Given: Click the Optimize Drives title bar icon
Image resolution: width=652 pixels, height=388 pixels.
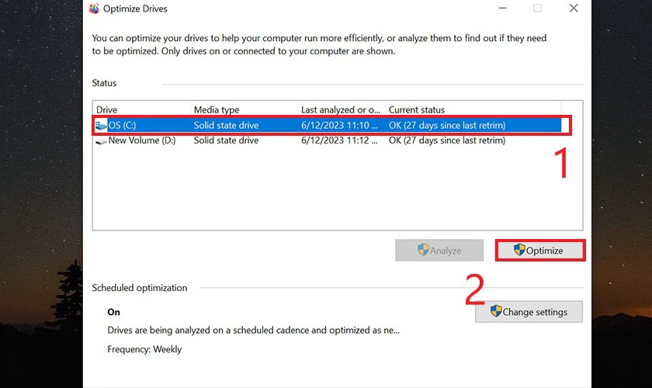Looking at the screenshot, I should pyautogui.click(x=95, y=9).
